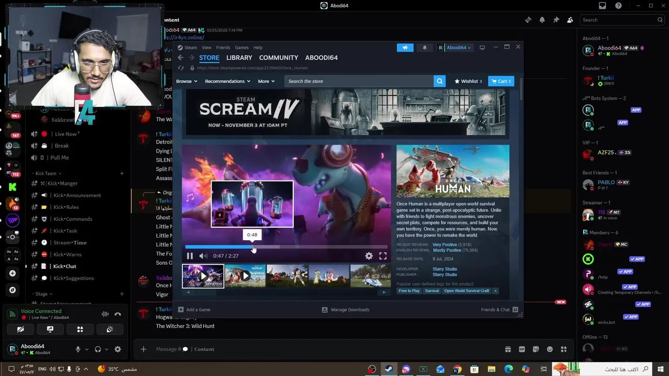This screenshot has width=669, height=376.
Task: Open the Steam menu
Action: [x=190, y=48]
